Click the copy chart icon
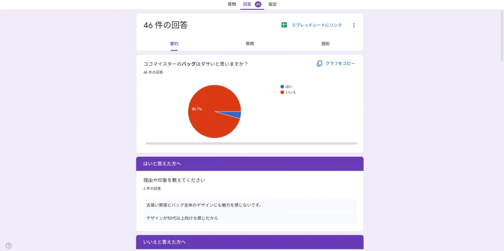Image resolution: width=504 pixels, height=251 pixels. pos(319,64)
